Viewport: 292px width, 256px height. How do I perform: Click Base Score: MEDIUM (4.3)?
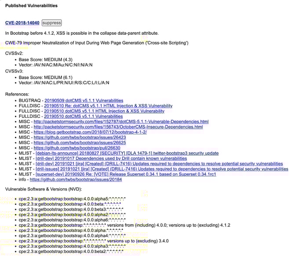pyautogui.click(x=45, y=60)
